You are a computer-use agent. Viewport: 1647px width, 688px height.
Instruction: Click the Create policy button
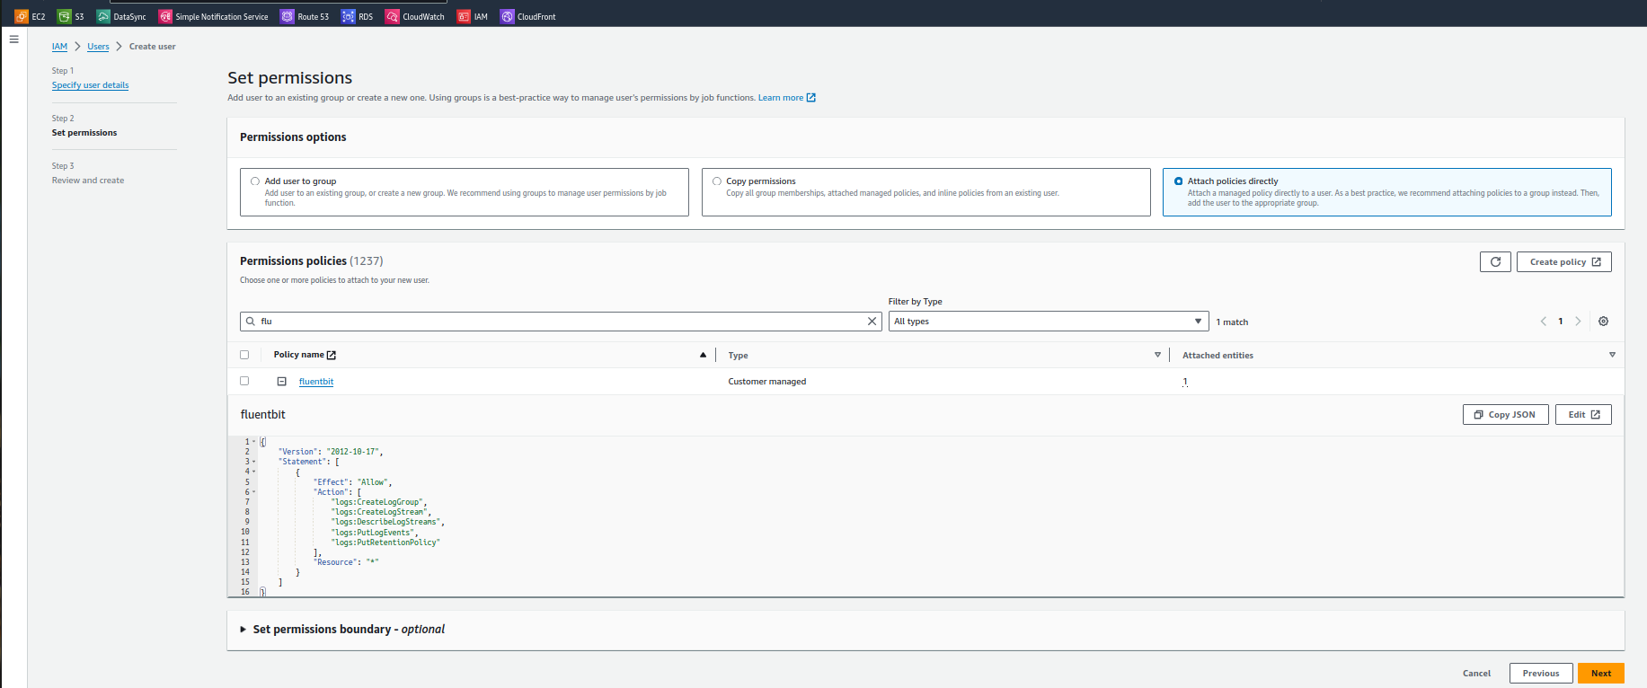pos(1563,261)
